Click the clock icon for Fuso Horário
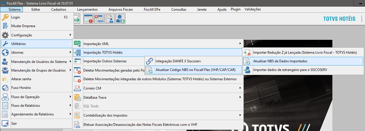The width and height of the screenshot is (365, 131). [5, 88]
